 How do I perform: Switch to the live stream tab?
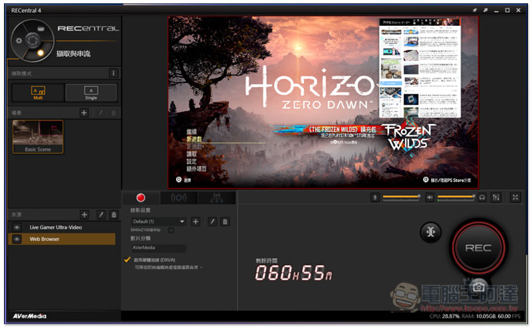tap(179, 198)
